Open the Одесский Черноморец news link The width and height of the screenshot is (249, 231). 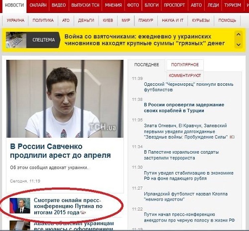(x=189, y=87)
